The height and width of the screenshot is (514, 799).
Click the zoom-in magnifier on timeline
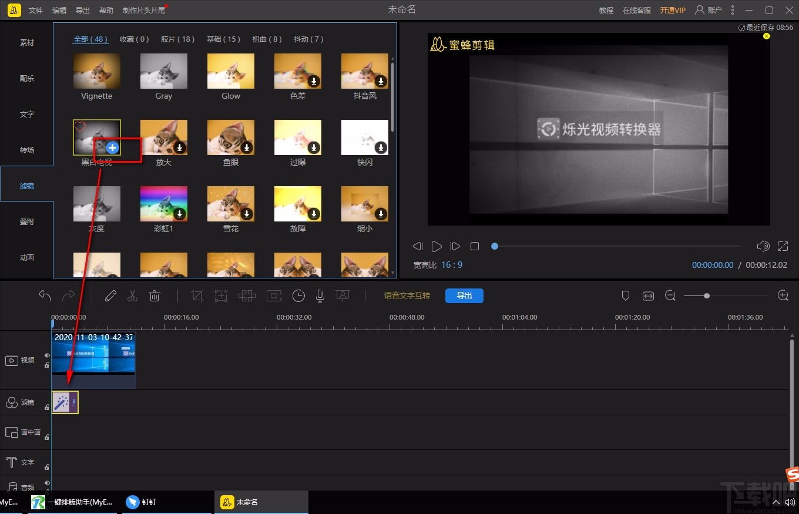[783, 295]
